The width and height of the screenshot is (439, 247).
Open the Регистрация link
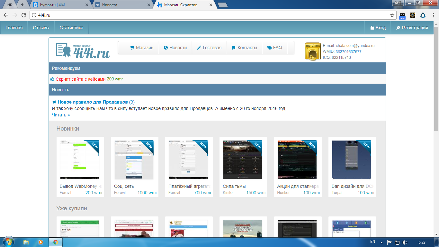(x=412, y=28)
